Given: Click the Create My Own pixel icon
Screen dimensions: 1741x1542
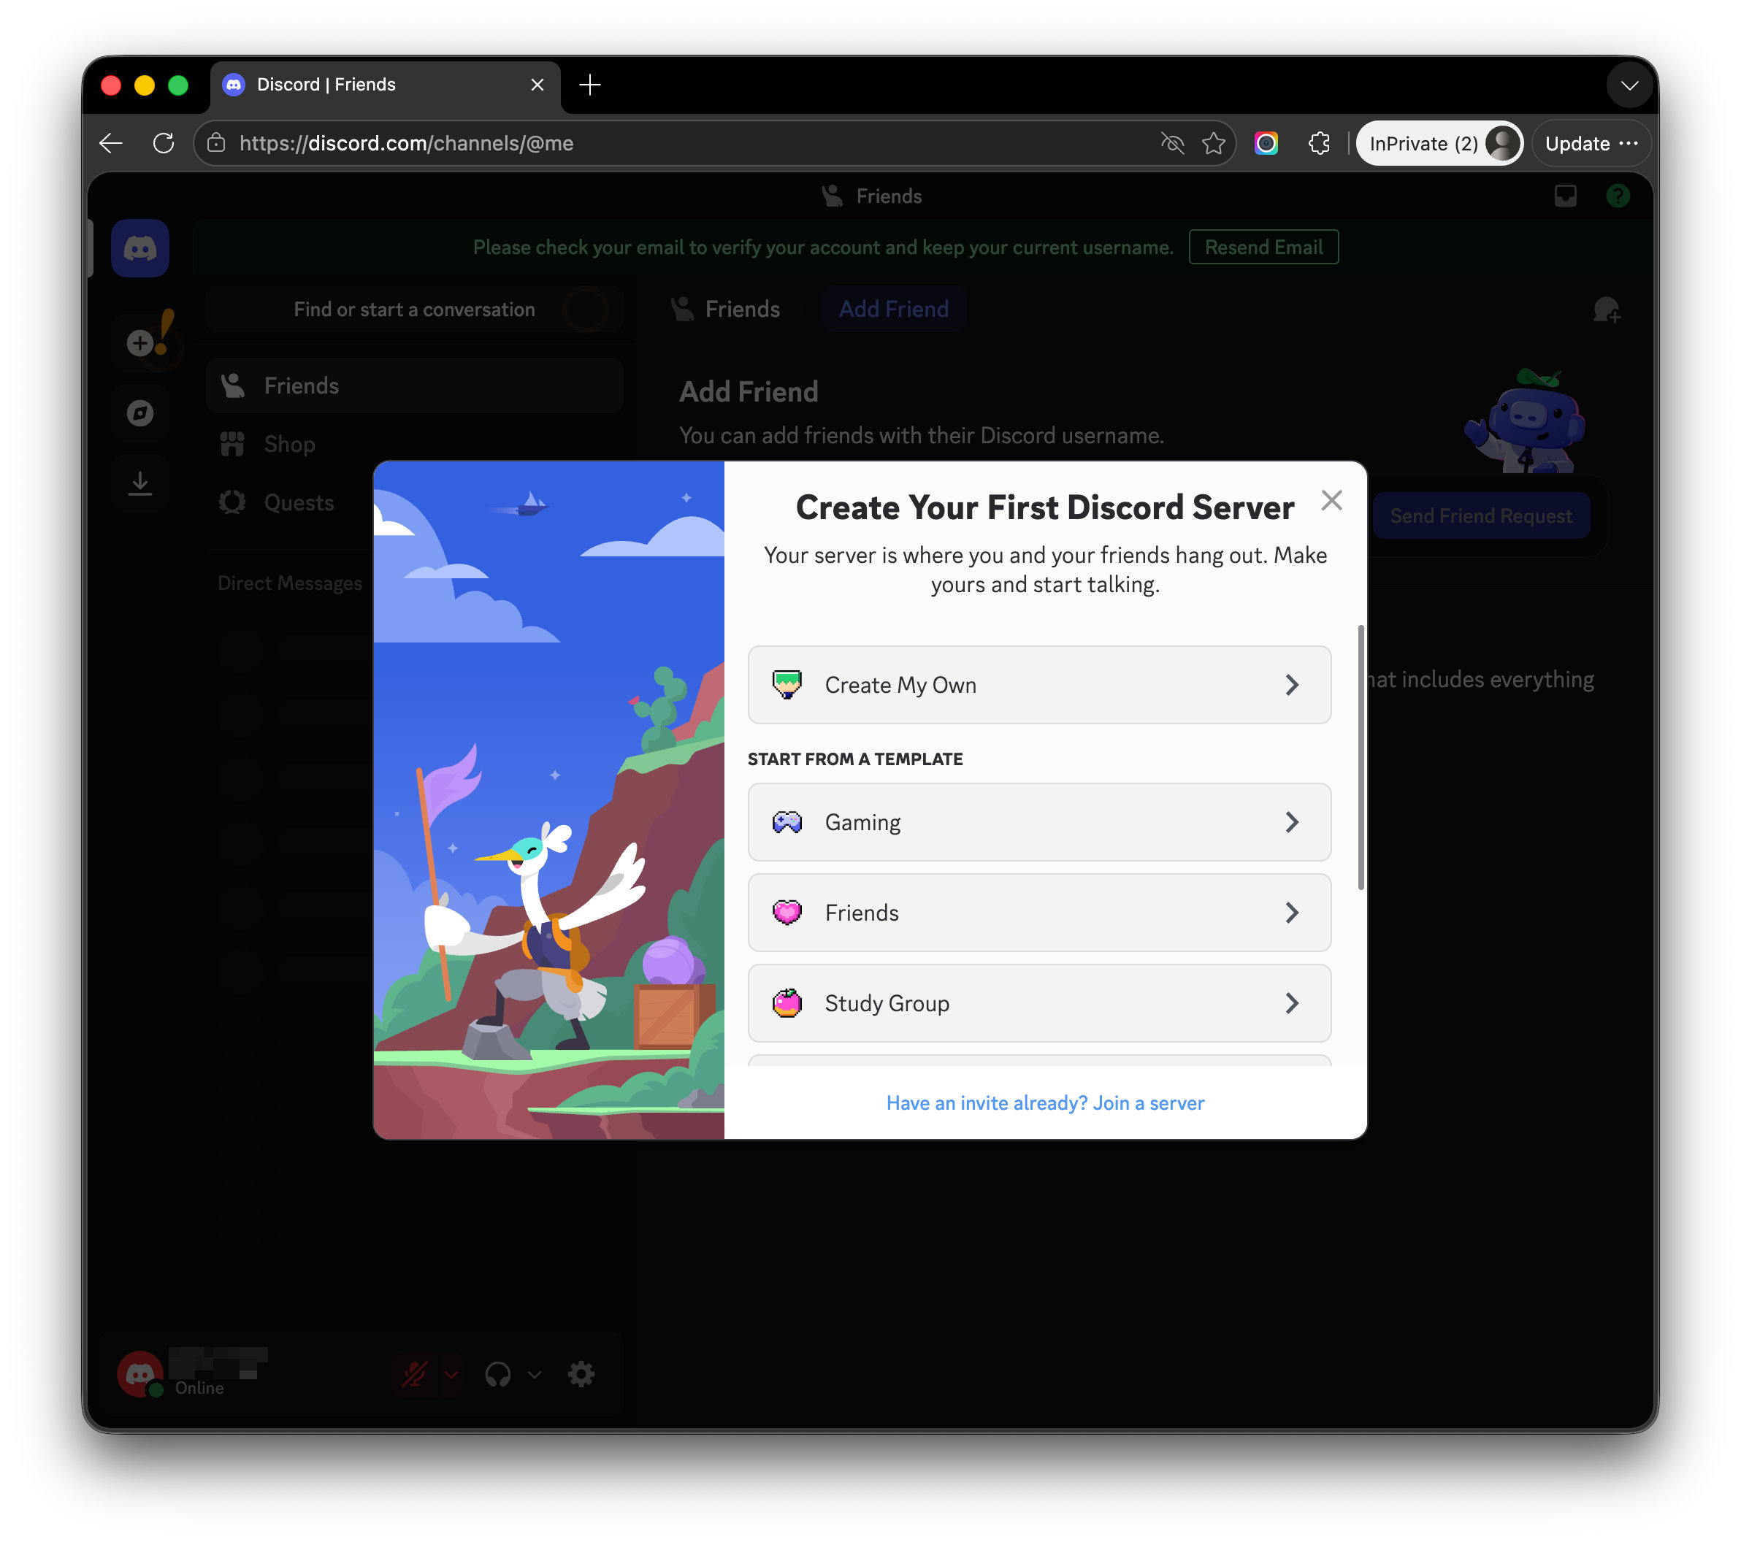Looking at the screenshot, I should coord(787,685).
